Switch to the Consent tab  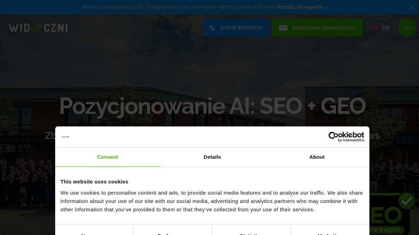(108, 157)
